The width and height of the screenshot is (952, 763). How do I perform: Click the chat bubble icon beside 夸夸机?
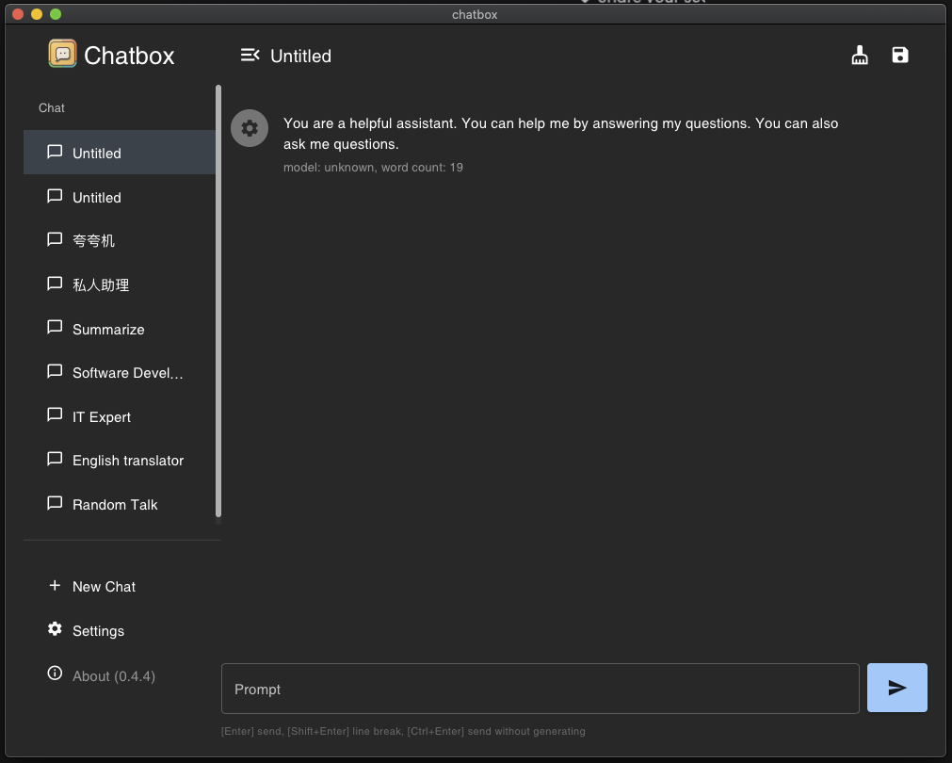[55, 239]
